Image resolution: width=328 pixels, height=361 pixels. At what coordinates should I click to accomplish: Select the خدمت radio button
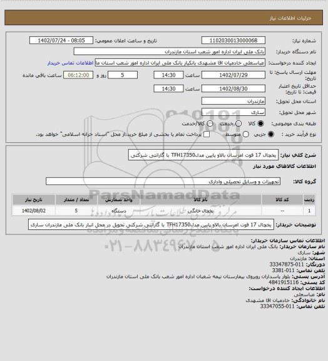pyautogui.click(x=238, y=123)
